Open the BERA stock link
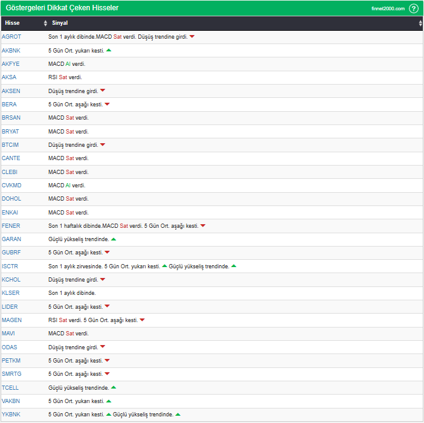424x423 pixels. pyautogui.click(x=9, y=104)
